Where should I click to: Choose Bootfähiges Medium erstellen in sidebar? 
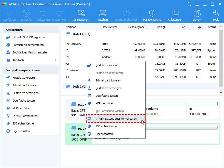(31, 52)
